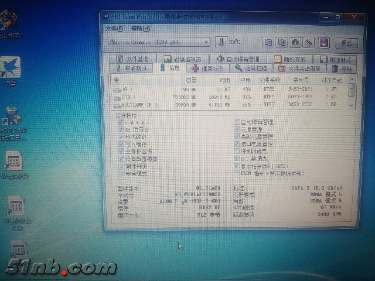The width and height of the screenshot is (375, 281).
Task: Toggle the 固件升级 checkbox
Action: [121, 166]
